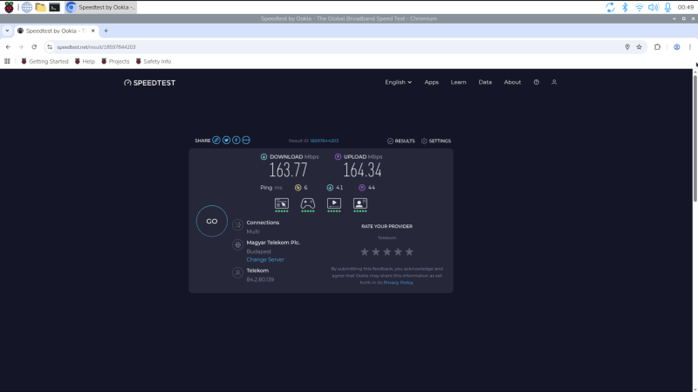Viewport: 698px width, 392px height.
Task: Open the apps grid in bookmarks bar
Action: (7, 61)
